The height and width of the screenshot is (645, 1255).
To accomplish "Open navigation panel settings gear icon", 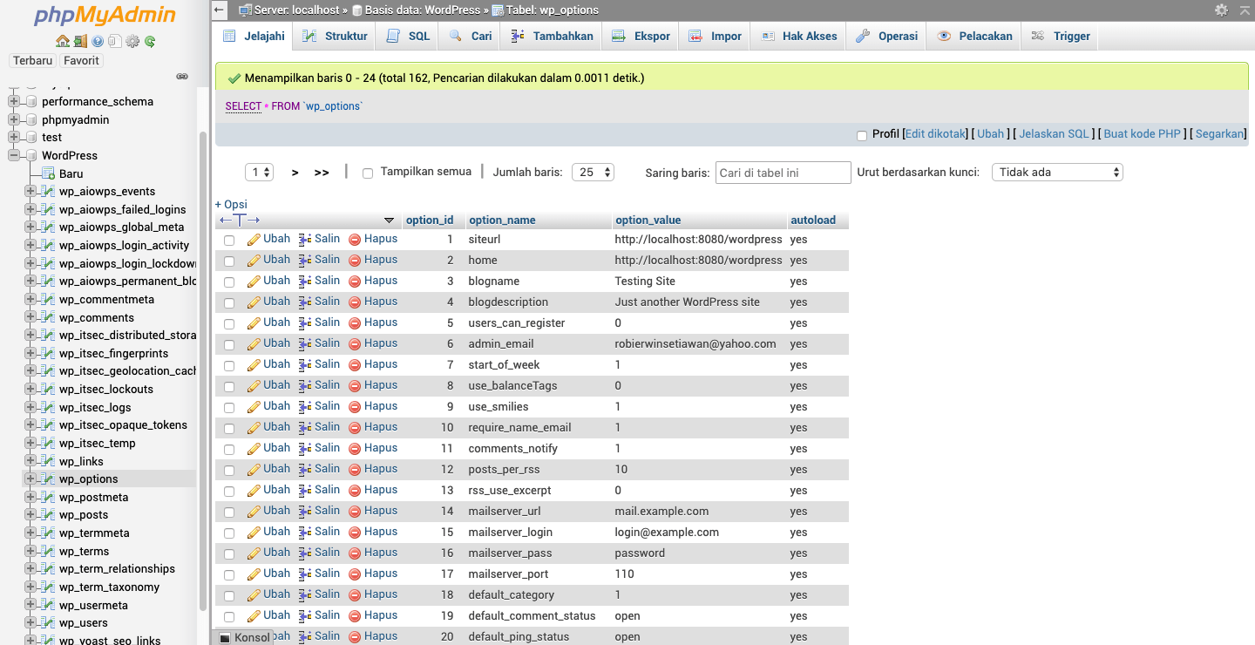I will 132,41.
